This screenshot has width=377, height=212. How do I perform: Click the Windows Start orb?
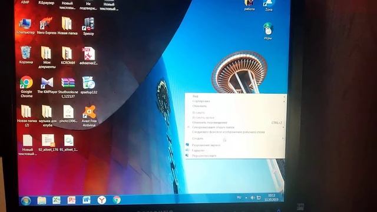pyautogui.click(x=26, y=200)
